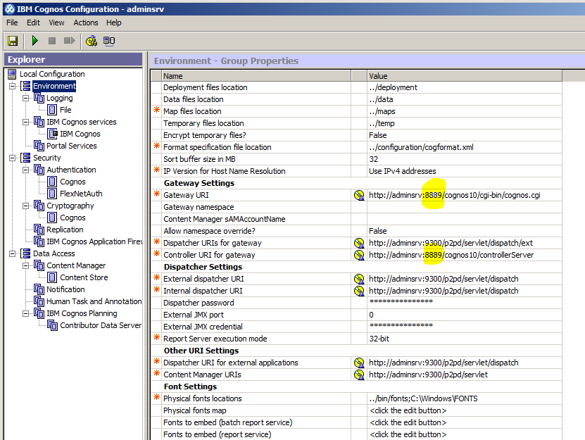
Task: Click the Content Store node icon
Action: (52, 277)
